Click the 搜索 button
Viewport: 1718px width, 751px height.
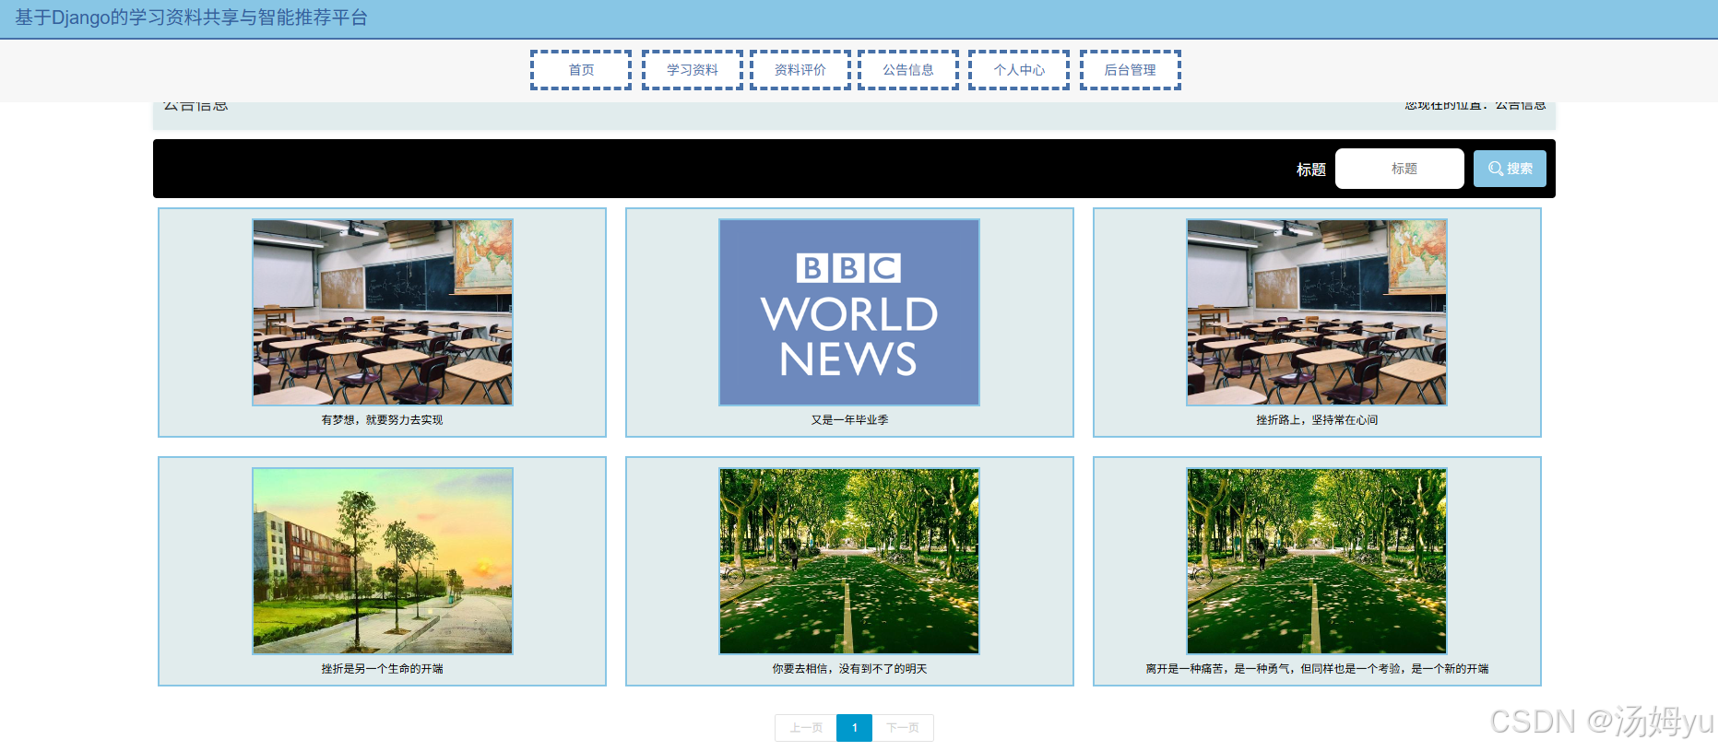[1510, 169]
